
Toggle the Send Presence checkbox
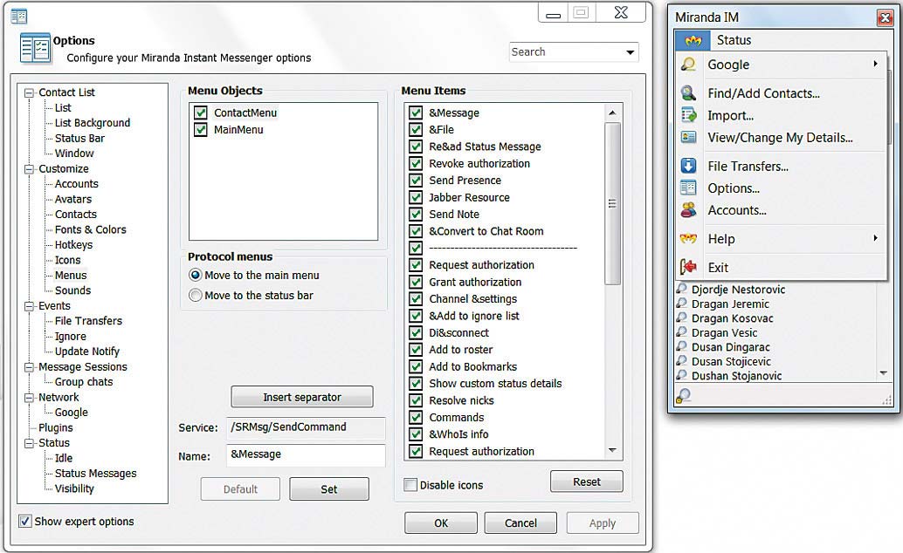(x=415, y=180)
